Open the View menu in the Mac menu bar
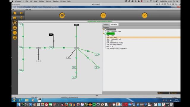The height and width of the screenshot is (107, 190). coord(36,1)
